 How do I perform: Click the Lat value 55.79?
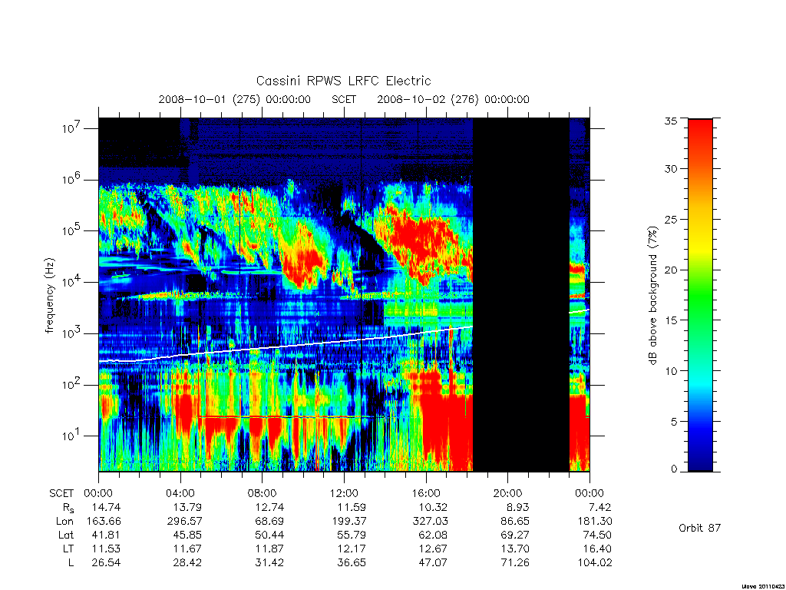(352, 535)
